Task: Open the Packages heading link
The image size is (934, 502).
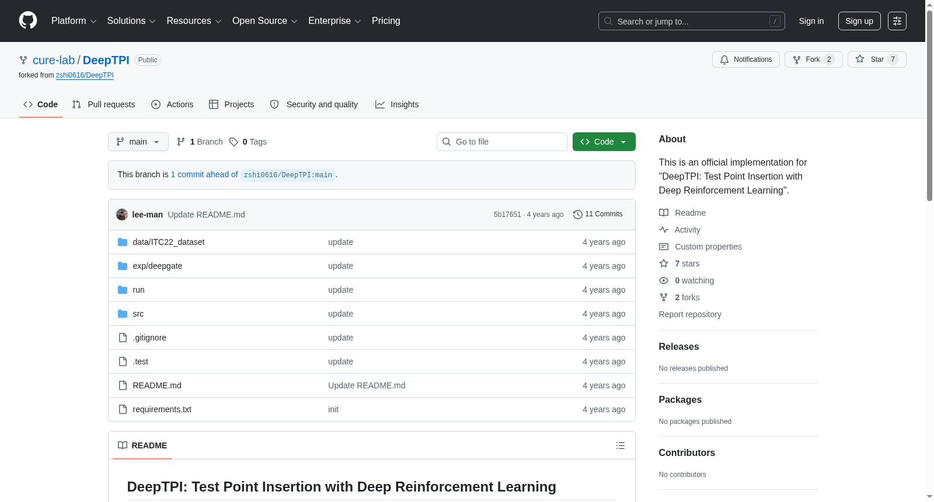Action: (x=680, y=399)
